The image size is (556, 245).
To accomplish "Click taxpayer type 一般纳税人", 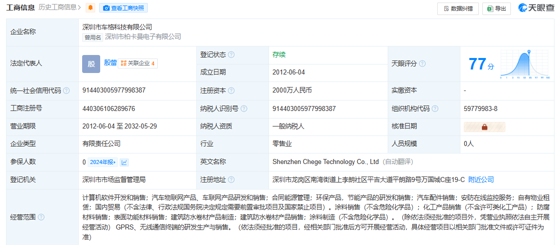I will point(289,126).
